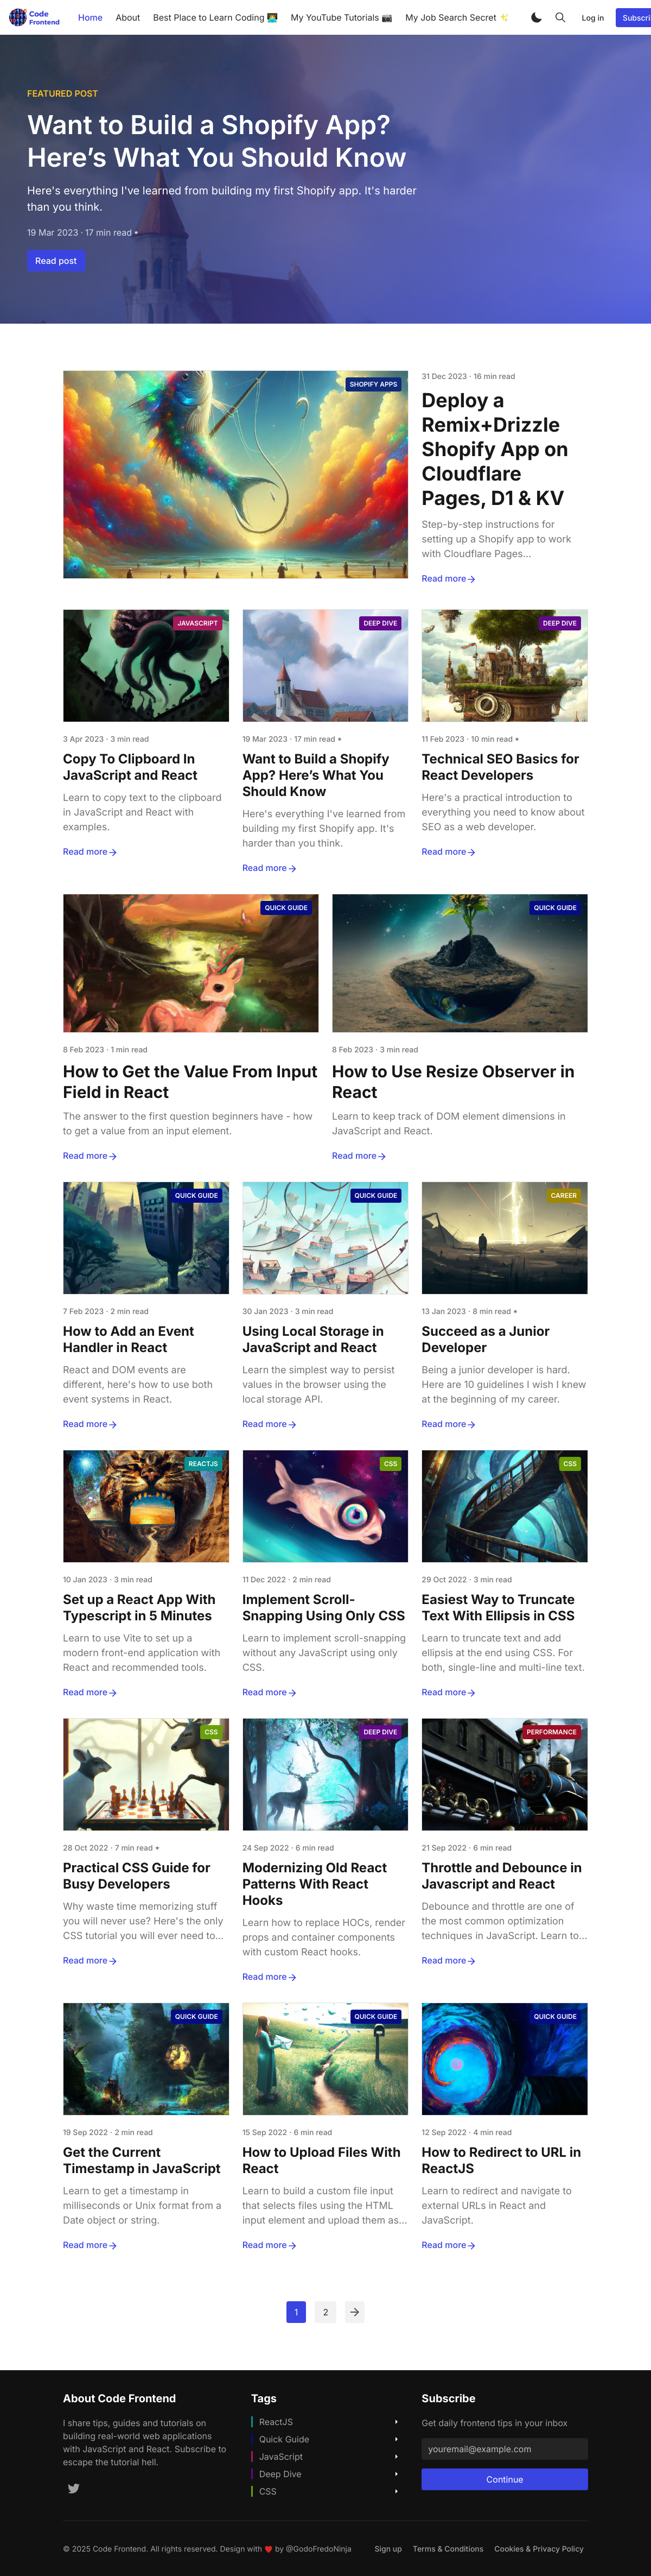Expand the Deep Dive tag arrow

tap(397, 2473)
